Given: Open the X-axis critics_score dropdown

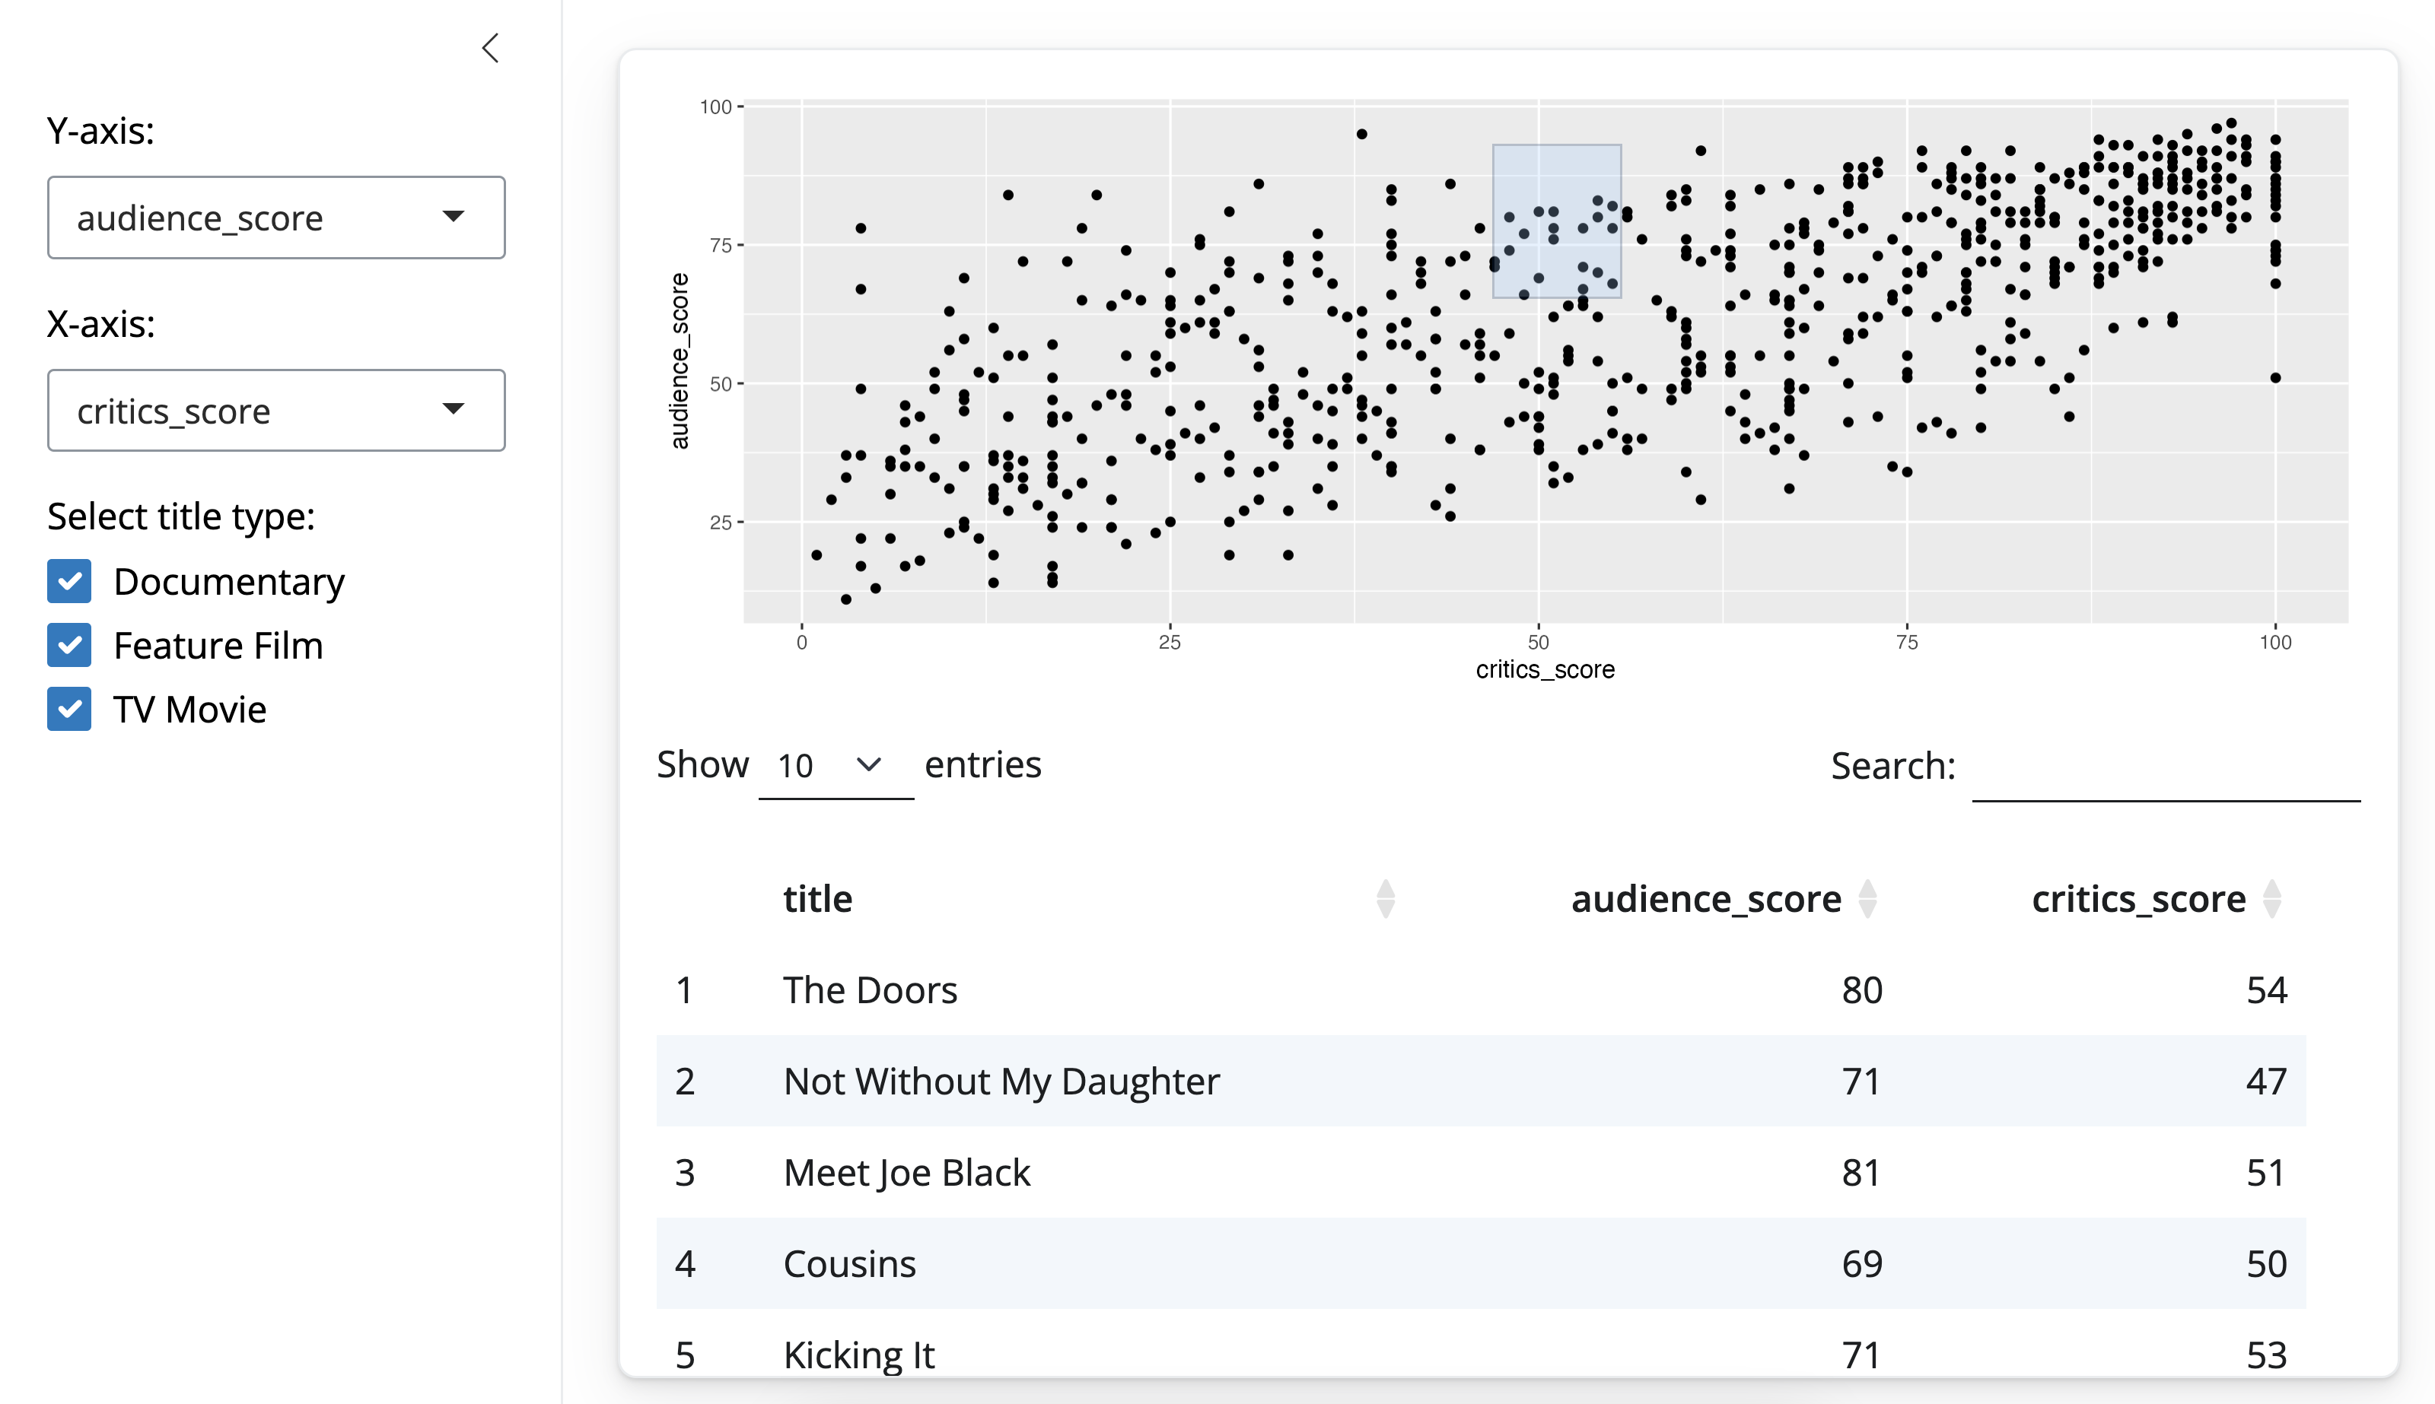Looking at the screenshot, I should [x=276, y=411].
